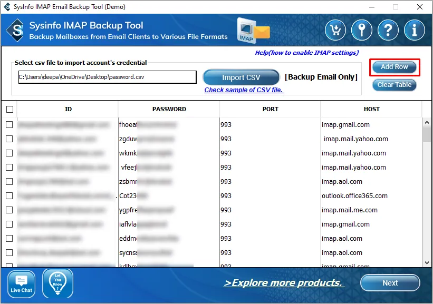Image resolution: width=433 pixels, height=304 pixels.
Task: Click the table's vertical scrollbar down arrow
Action: 427,262
